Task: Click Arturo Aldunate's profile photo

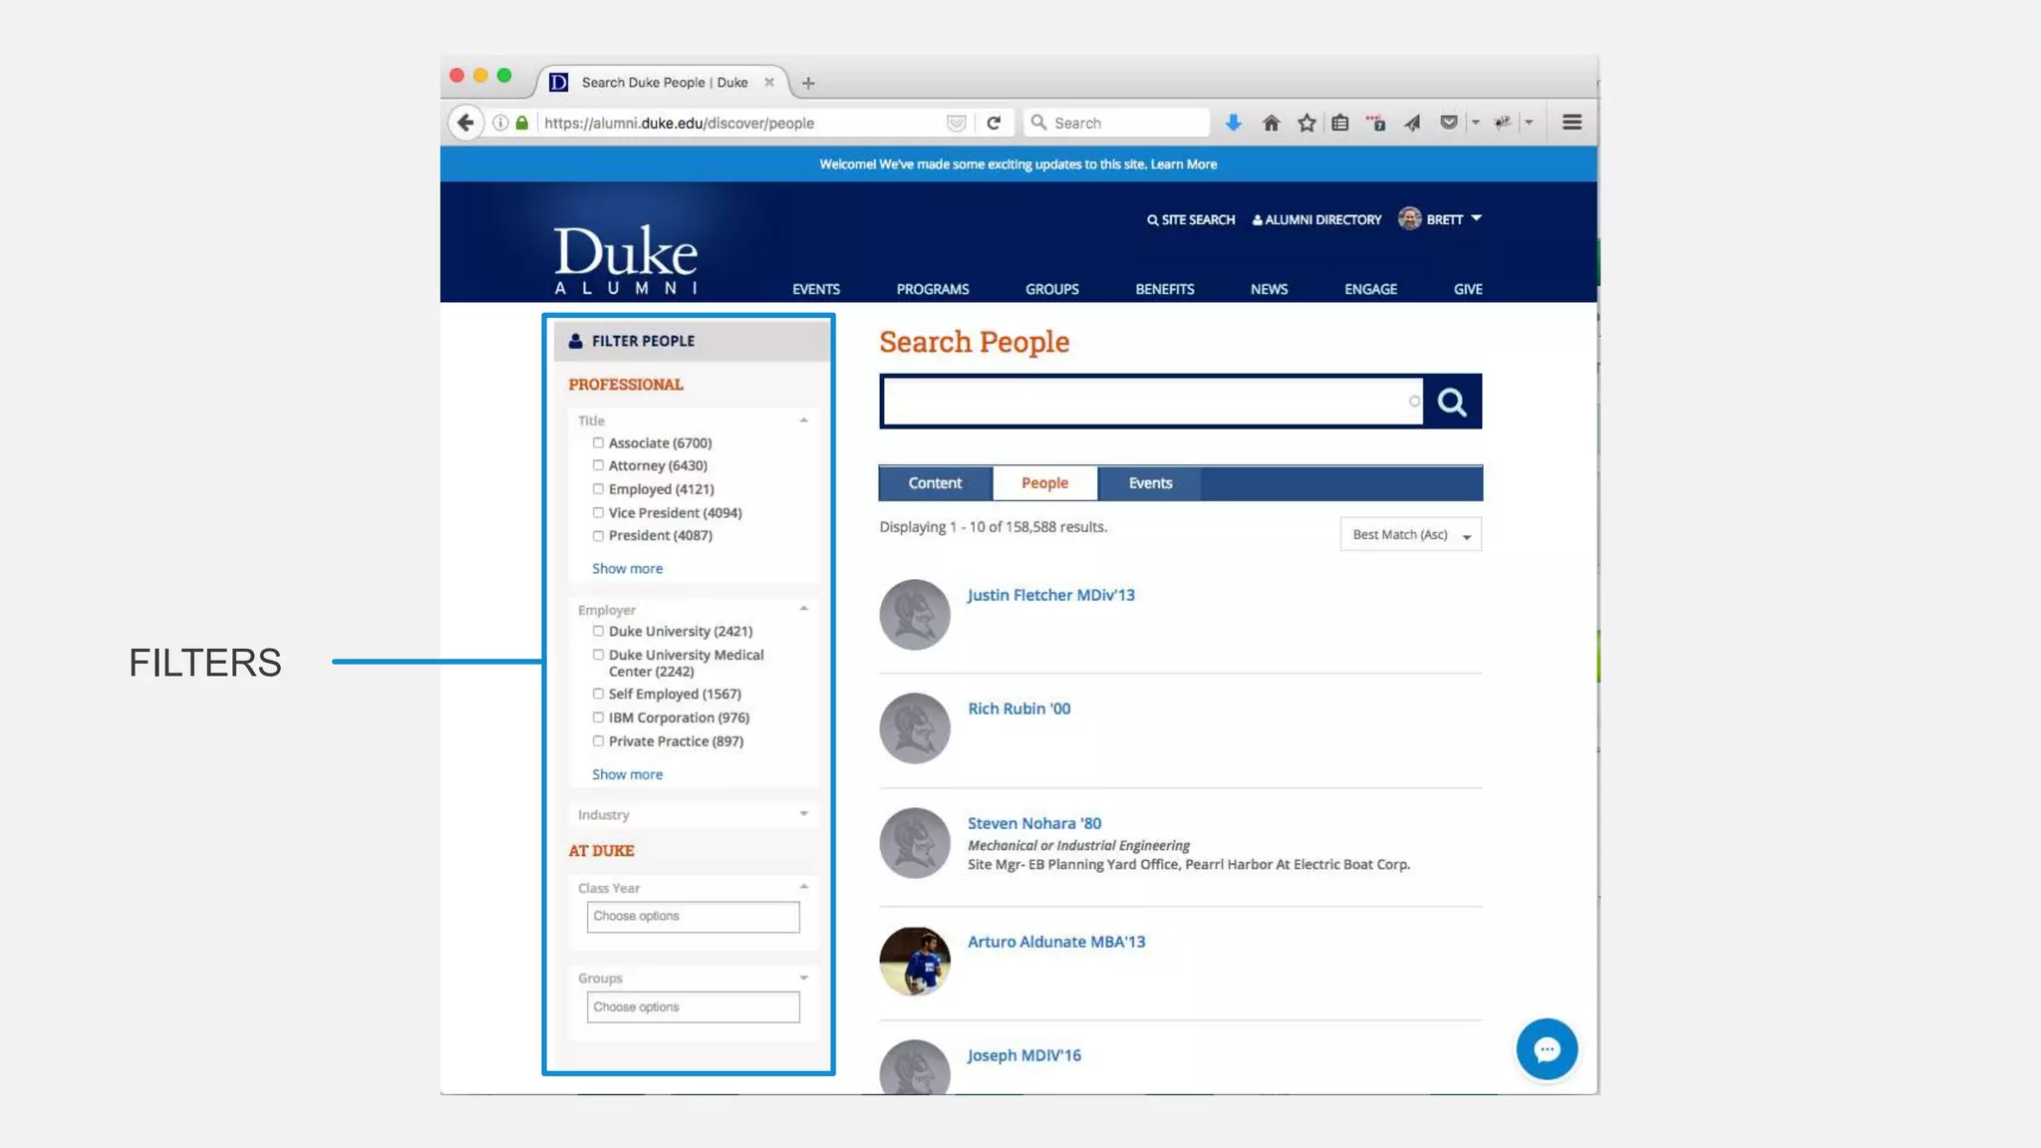Action: coord(914,961)
